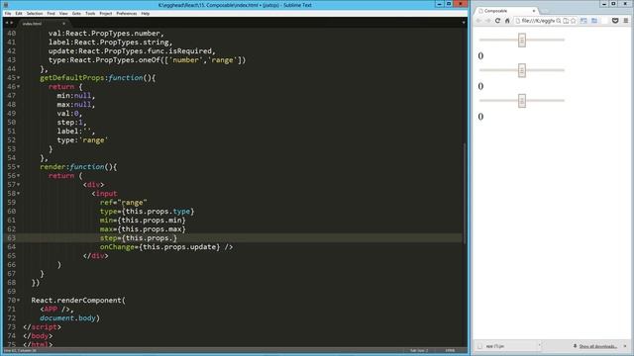The height and width of the screenshot is (356, 634).
Task: Open the Edit menu
Action: click(x=19, y=13)
